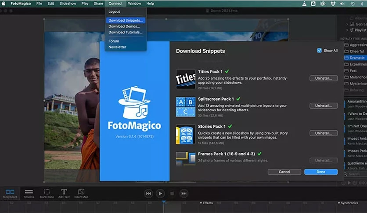Open the Slideshow menu
The height and width of the screenshot is (213, 367).
coord(68,4)
